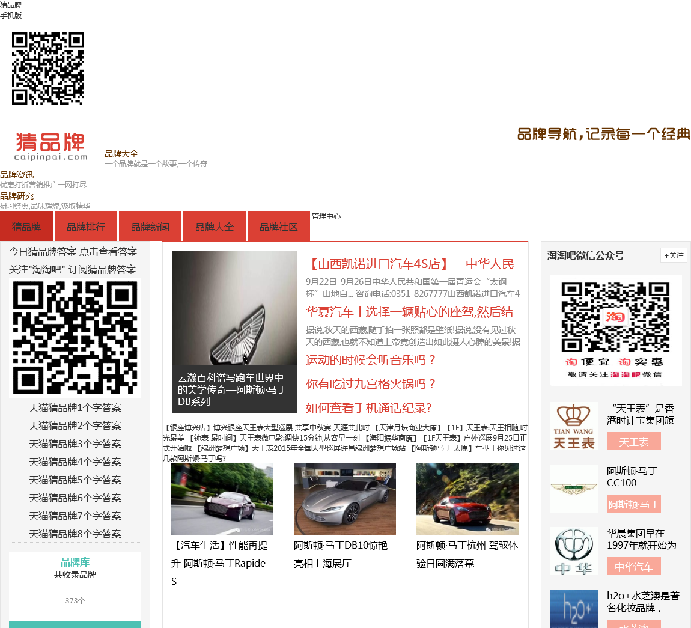Open 品牌研究 header link
This screenshot has width=691, height=628.
click(17, 196)
